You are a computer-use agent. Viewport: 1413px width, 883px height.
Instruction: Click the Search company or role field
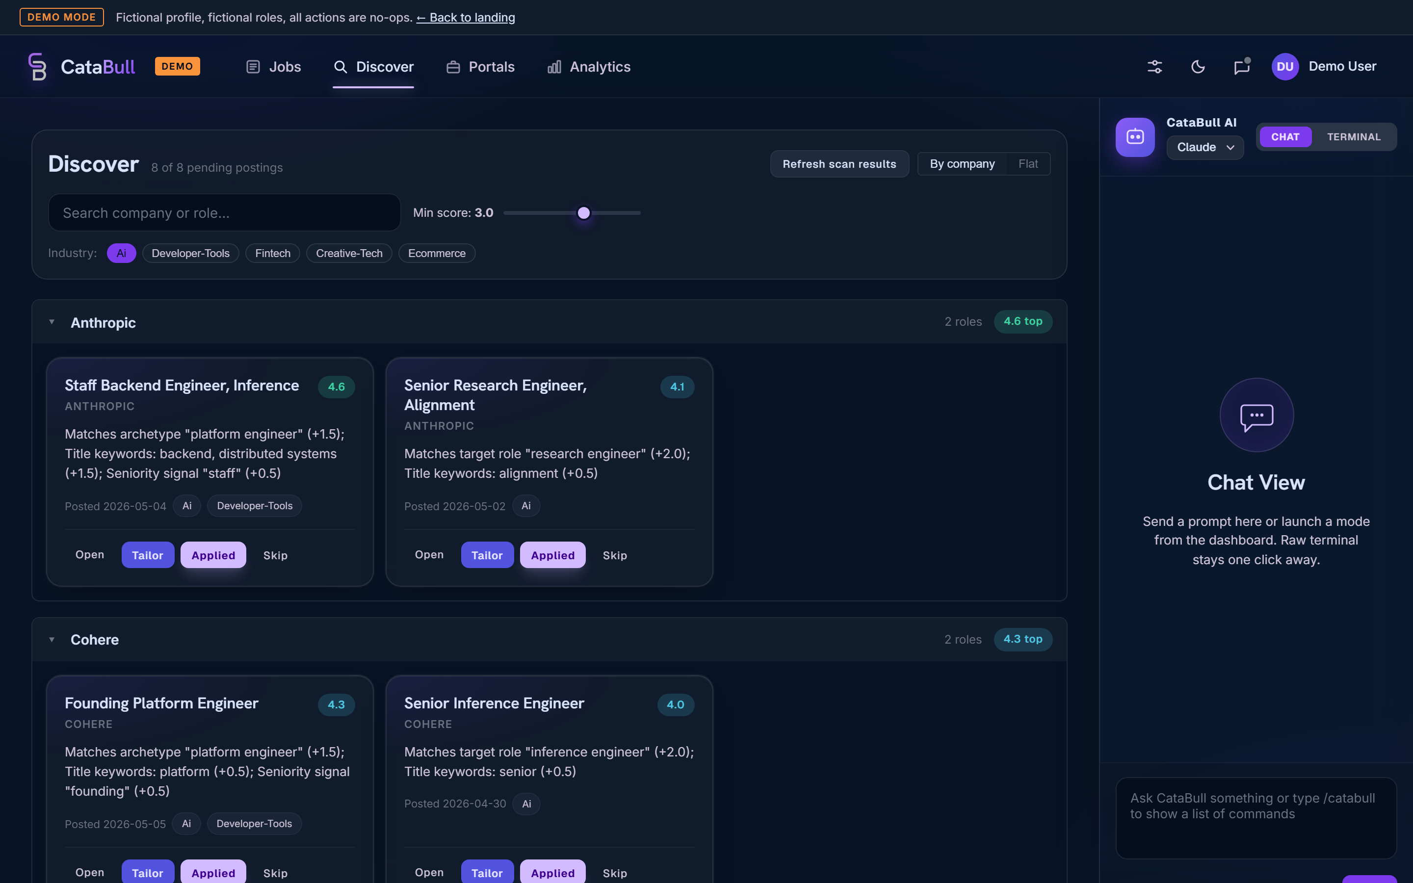tap(224, 212)
